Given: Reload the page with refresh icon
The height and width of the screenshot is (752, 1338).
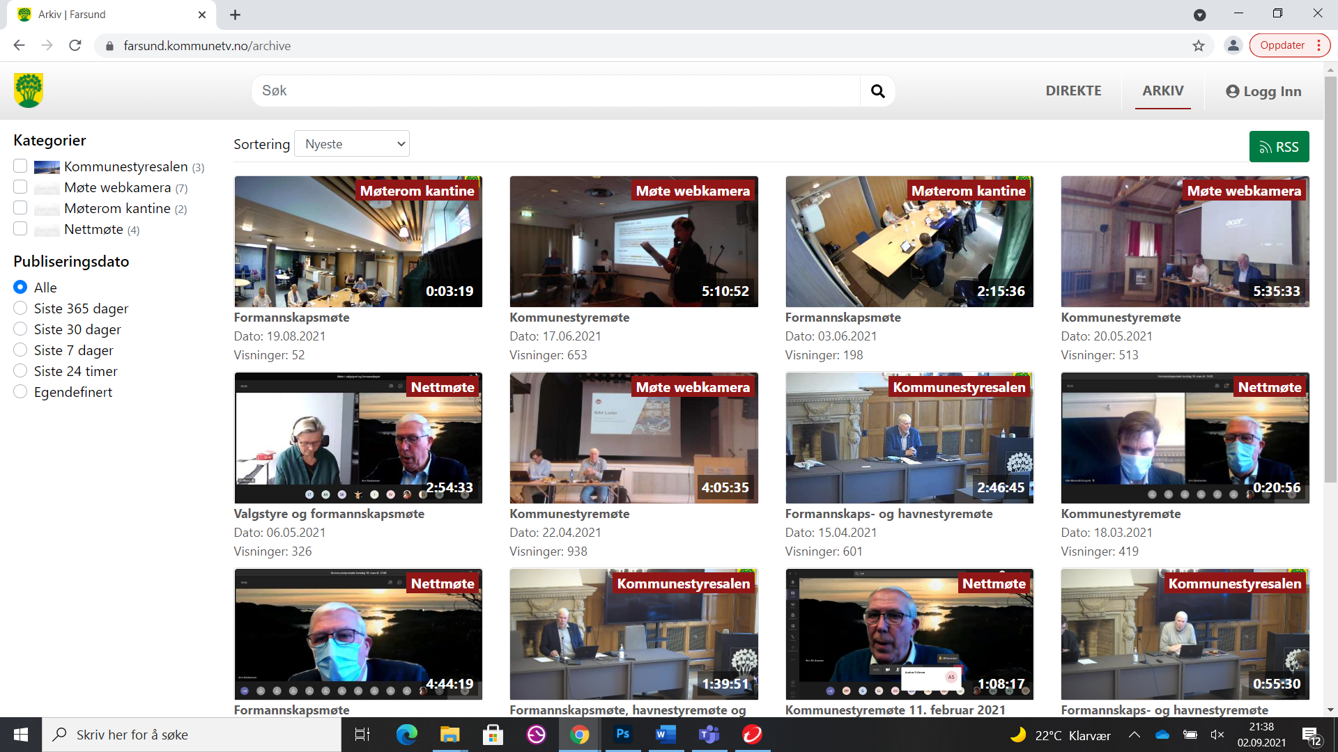Looking at the screenshot, I should (75, 46).
